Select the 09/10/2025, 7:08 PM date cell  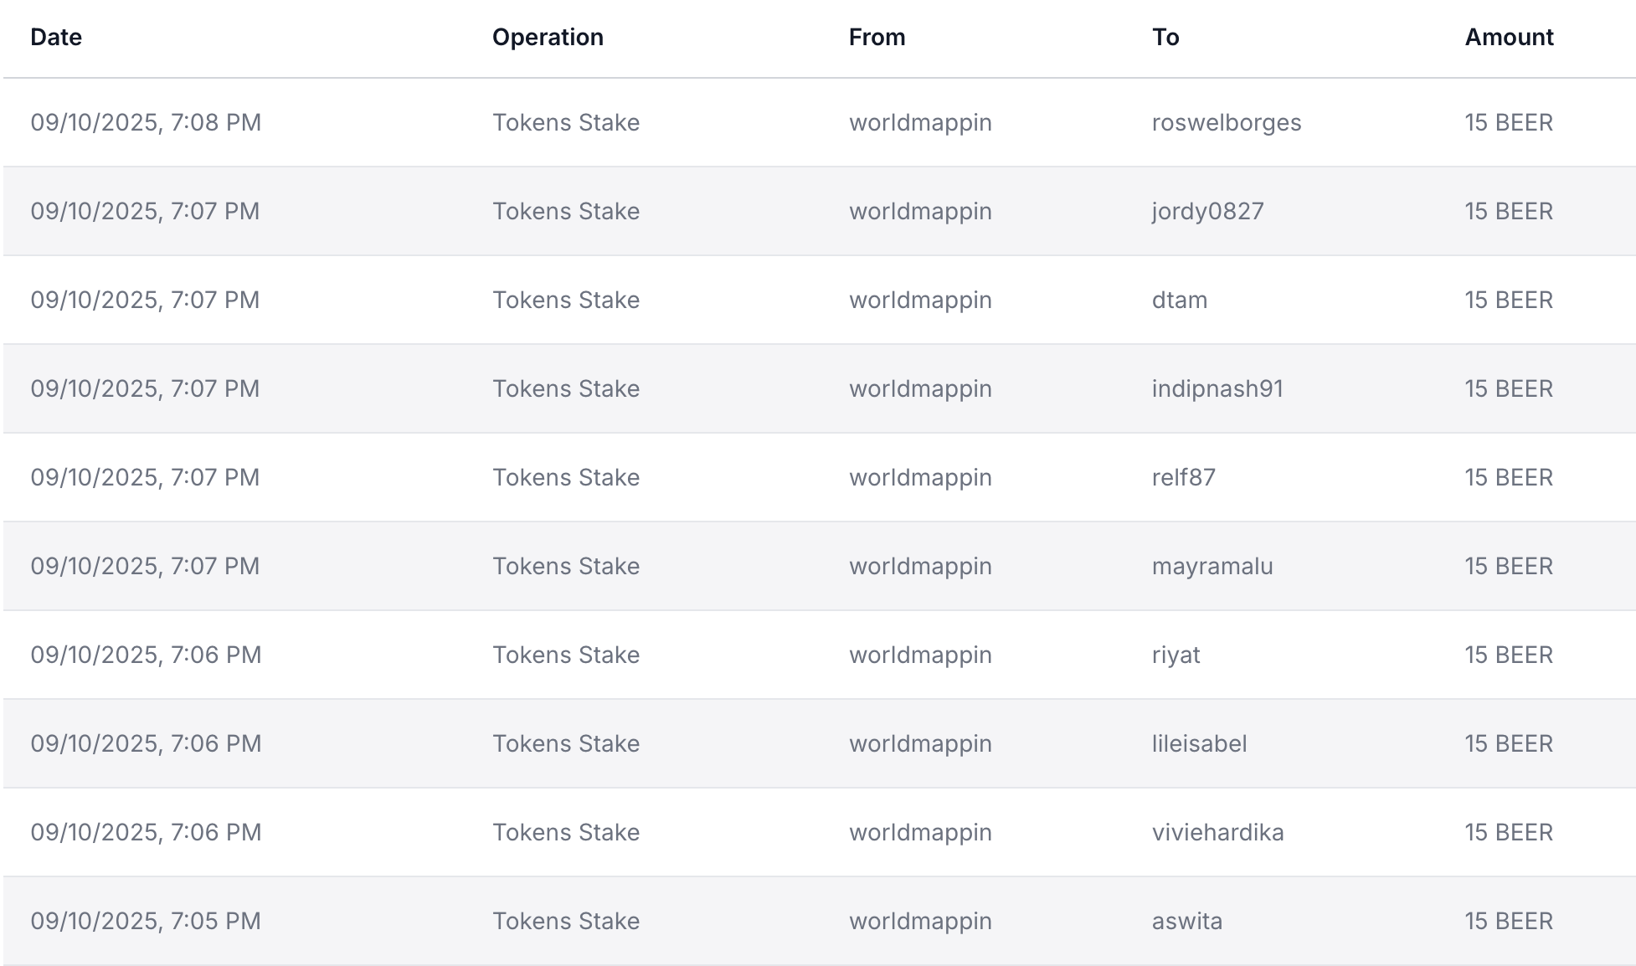point(146,122)
